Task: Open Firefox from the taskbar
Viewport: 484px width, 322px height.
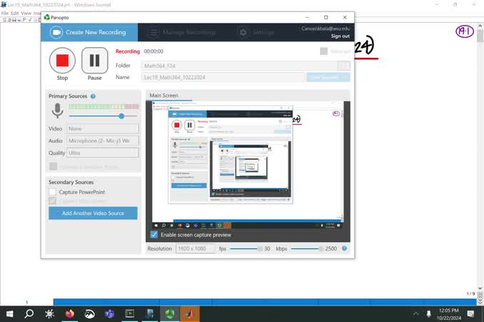Action: click(69, 313)
